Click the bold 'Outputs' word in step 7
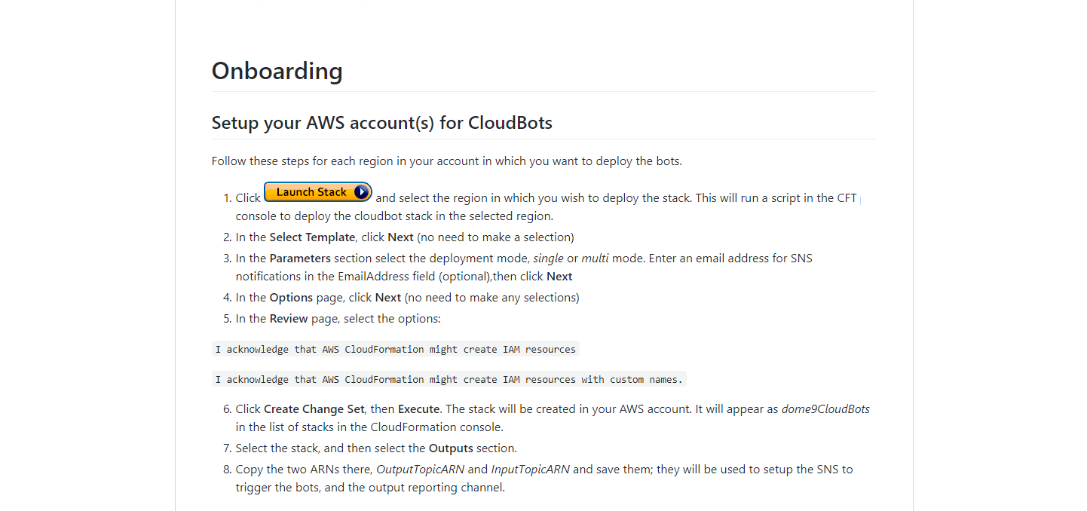 click(x=451, y=448)
